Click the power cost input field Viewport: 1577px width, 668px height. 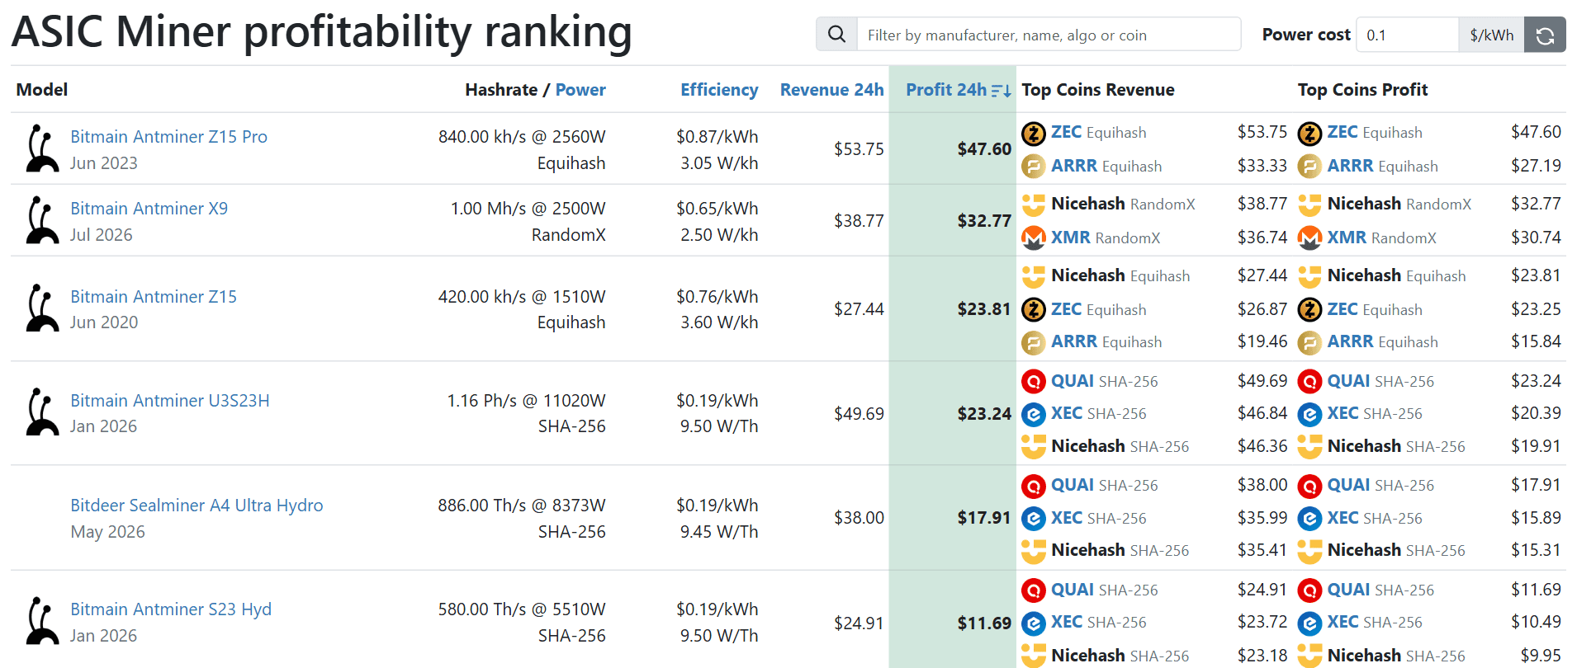pos(1407,35)
